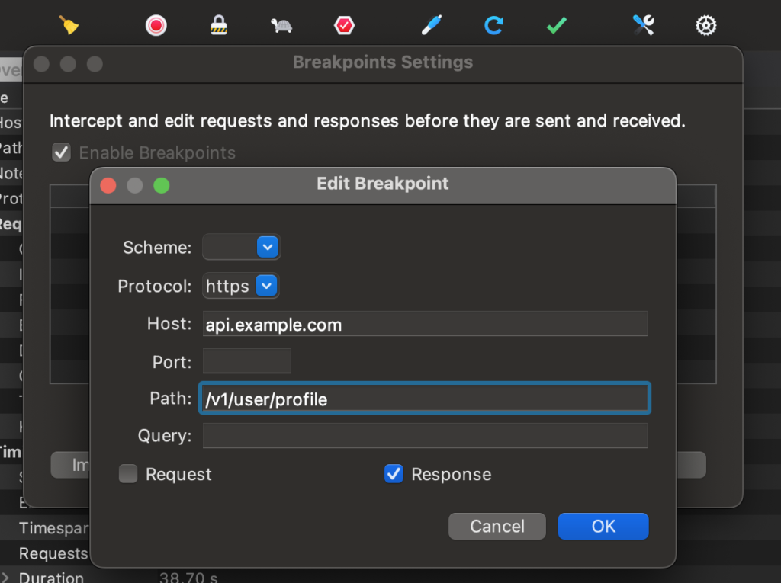This screenshot has height=583, width=781.
Task: Toggle breakpoints red hexagon icon
Action: click(344, 25)
